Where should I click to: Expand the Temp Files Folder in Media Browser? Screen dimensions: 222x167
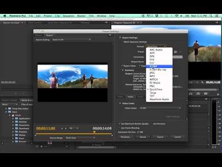(6, 109)
